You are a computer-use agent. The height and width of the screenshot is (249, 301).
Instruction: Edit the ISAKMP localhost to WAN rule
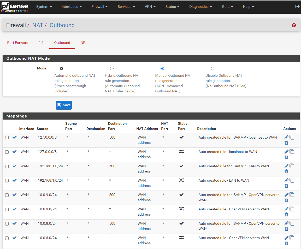[286, 137]
